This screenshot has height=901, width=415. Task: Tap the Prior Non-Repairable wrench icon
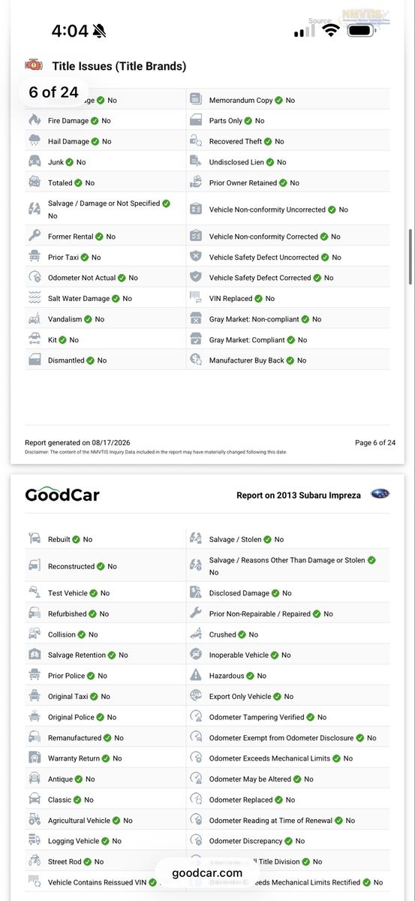coord(196,613)
